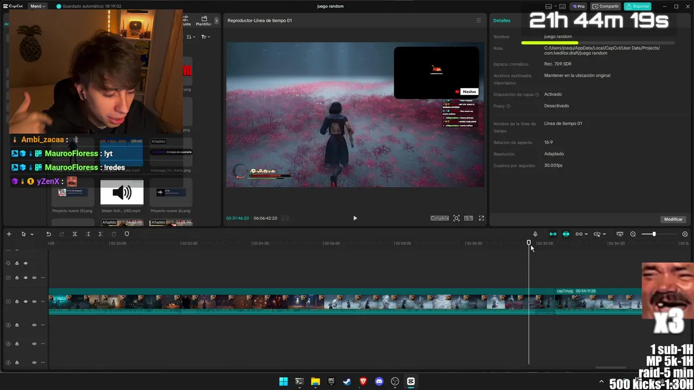Image resolution: width=694 pixels, height=390 pixels.
Task: Enter fullscreen preview in the player
Action: click(x=481, y=218)
